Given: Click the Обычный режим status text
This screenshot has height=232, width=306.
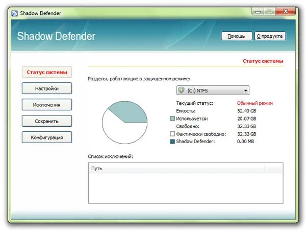Looking at the screenshot, I should 255,103.
